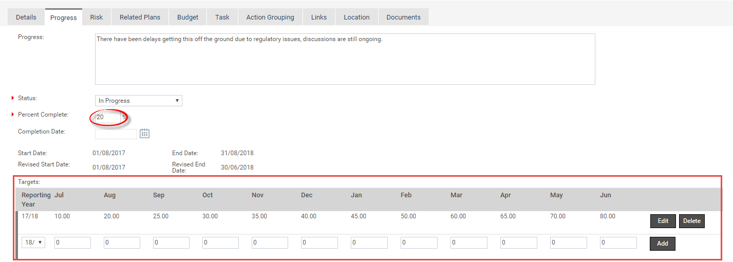Edit the 17/18 targets row
This screenshot has width=733, height=262.
coord(663,221)
